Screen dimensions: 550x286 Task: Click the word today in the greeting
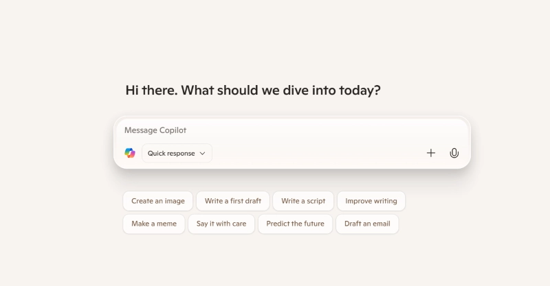click(x=356, y=90)
